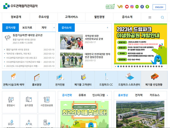This screenshot has width=170, height=128.
Task: Open 정보공개 main menu
Action: 16,17
